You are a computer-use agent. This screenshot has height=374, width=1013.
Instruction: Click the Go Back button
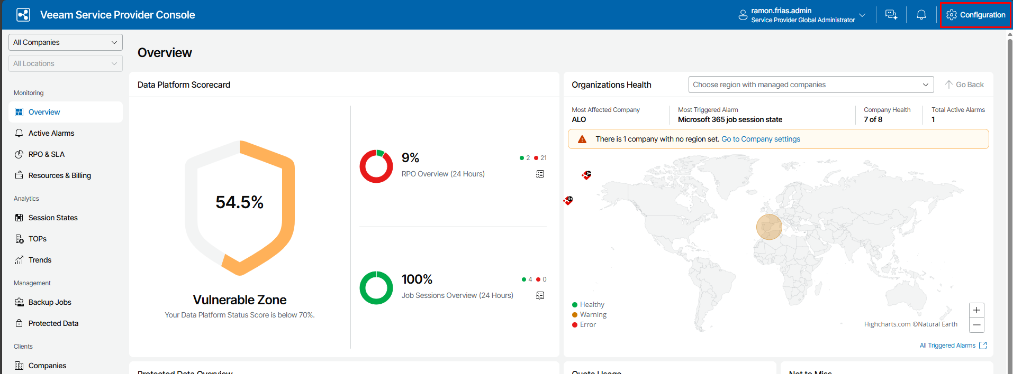[x=964, y=85]
